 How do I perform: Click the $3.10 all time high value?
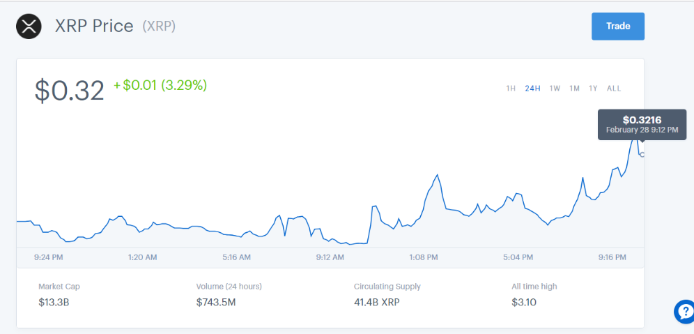point(524,303)
